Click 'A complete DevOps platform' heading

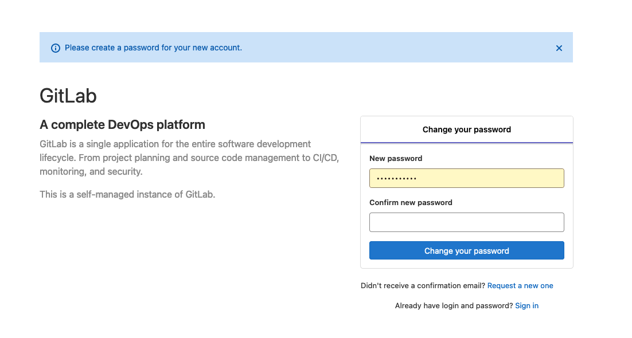tap(122, 124)
